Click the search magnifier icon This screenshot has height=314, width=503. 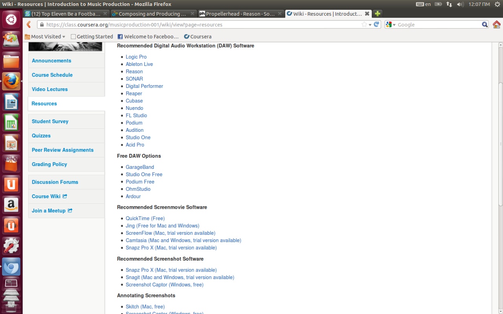pos(485,24)
